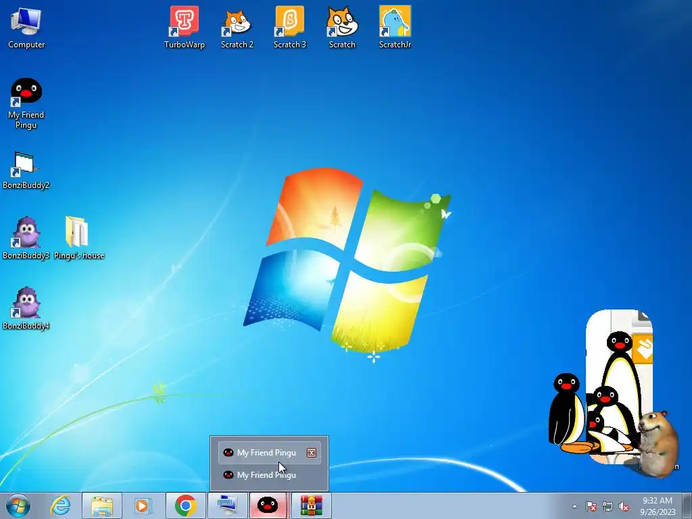
Task: Click the network status tray icon
Action: [608, 507]
